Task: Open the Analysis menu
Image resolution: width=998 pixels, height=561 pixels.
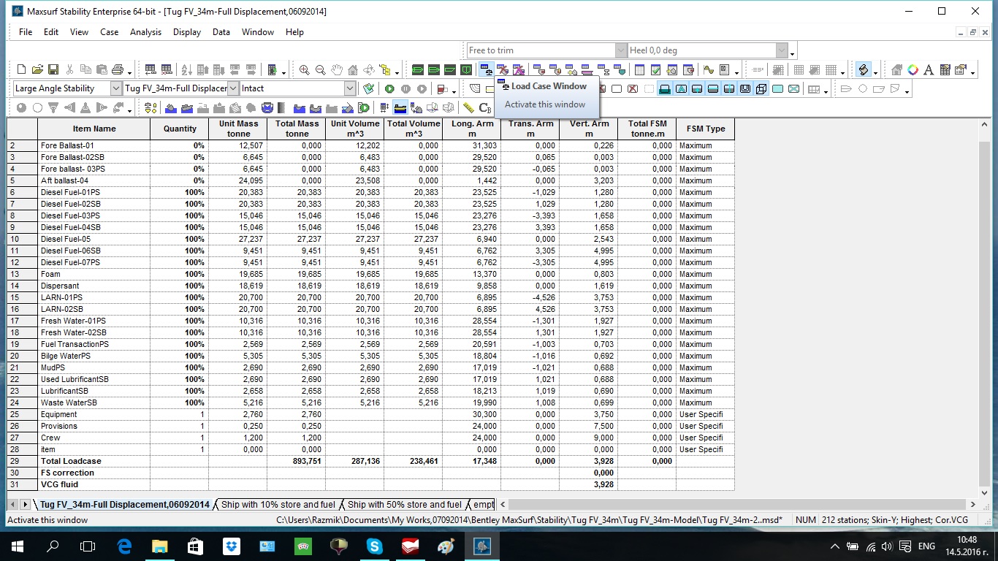Action: (x=145, y=32)
